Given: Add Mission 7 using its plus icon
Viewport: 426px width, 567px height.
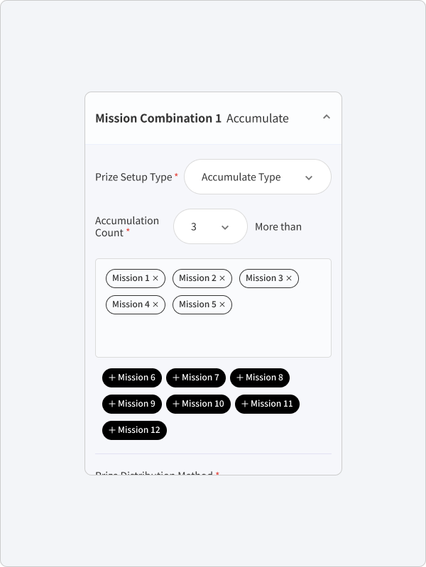Looking at the screenshot, I should point(176,378).
